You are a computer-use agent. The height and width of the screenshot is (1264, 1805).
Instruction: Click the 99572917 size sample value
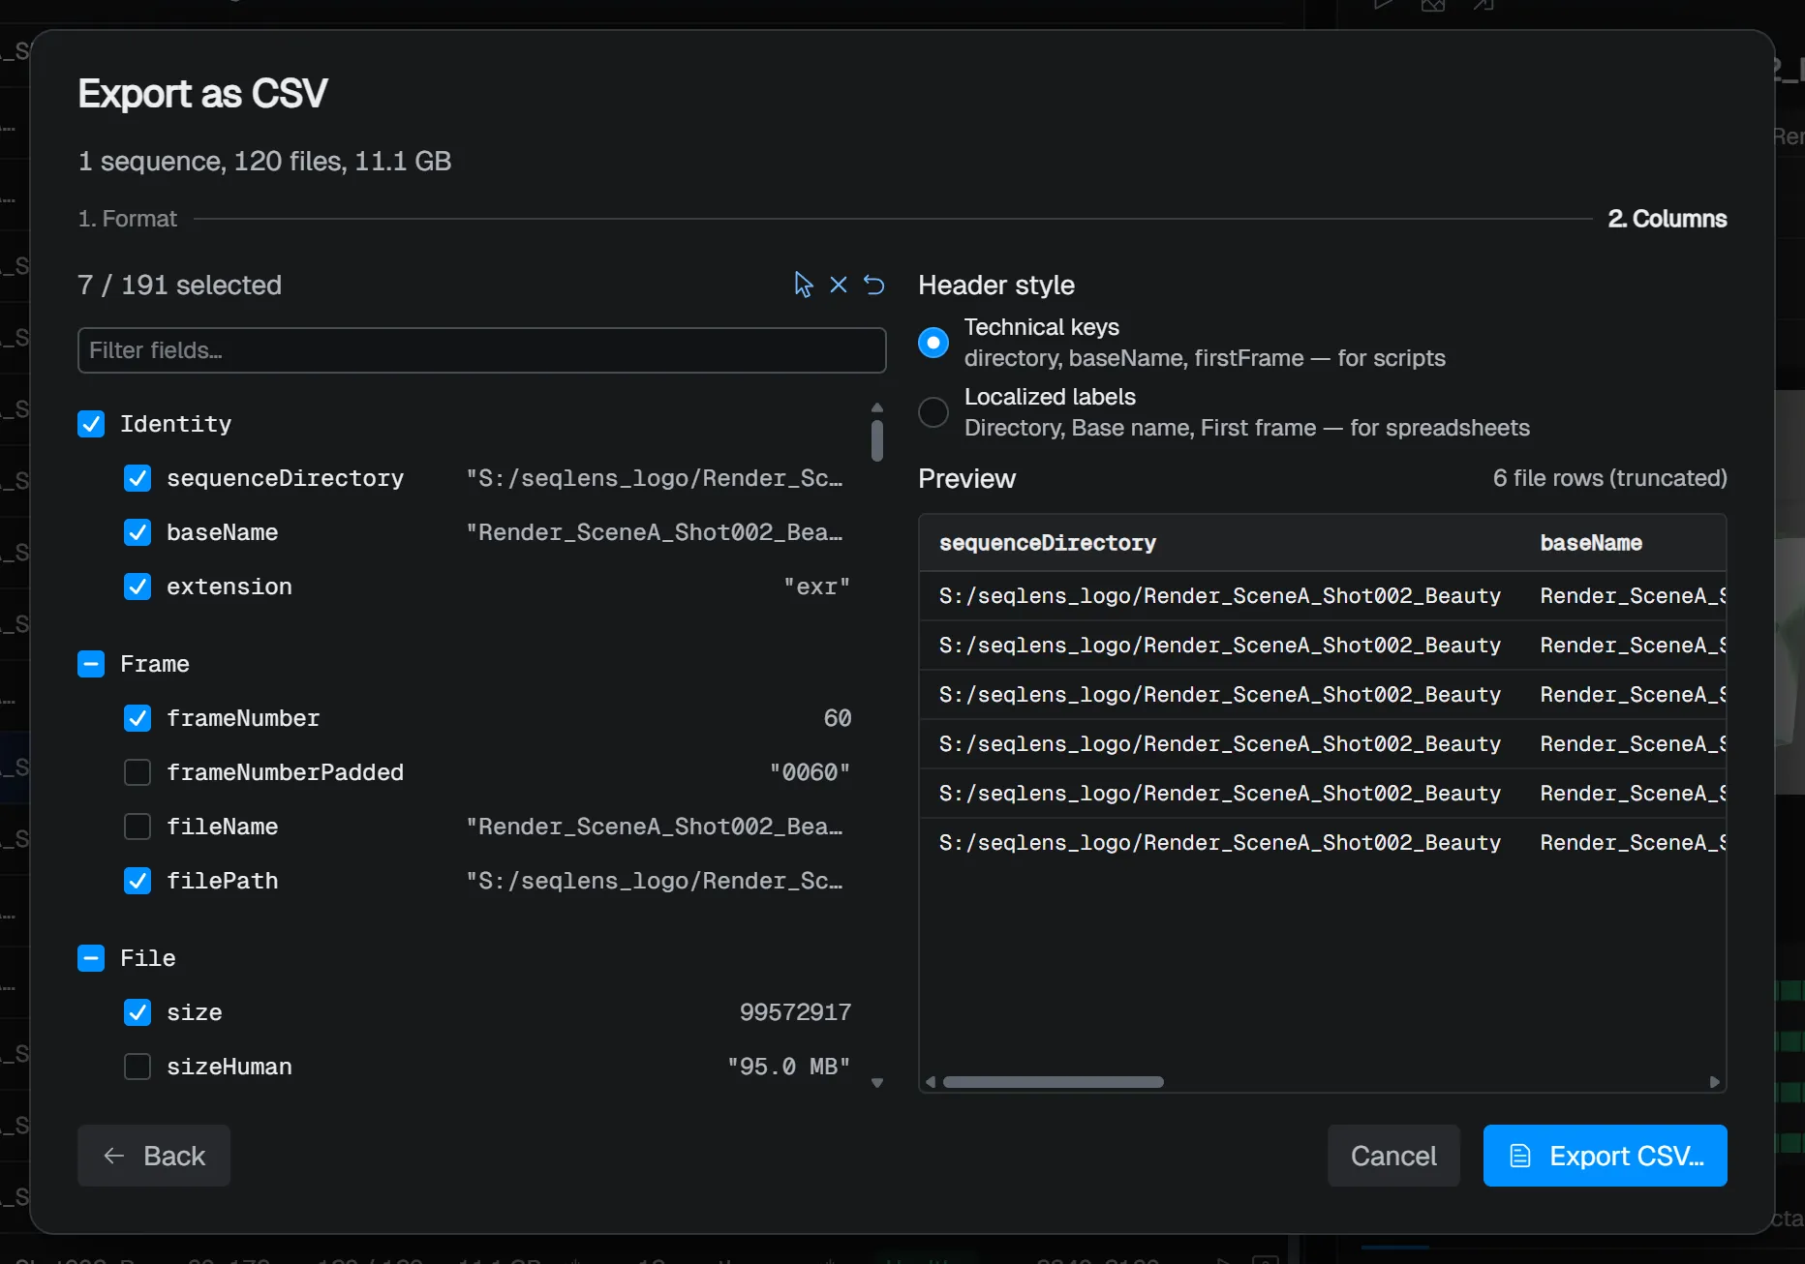[796, 1012]
